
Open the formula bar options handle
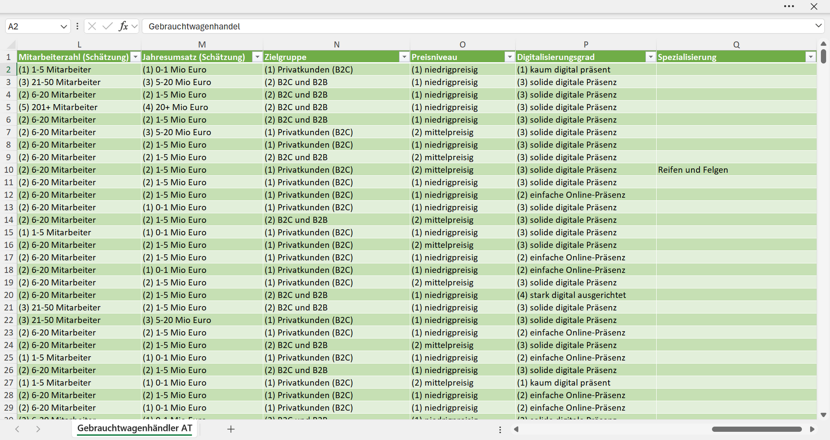(x=77, y=26)
